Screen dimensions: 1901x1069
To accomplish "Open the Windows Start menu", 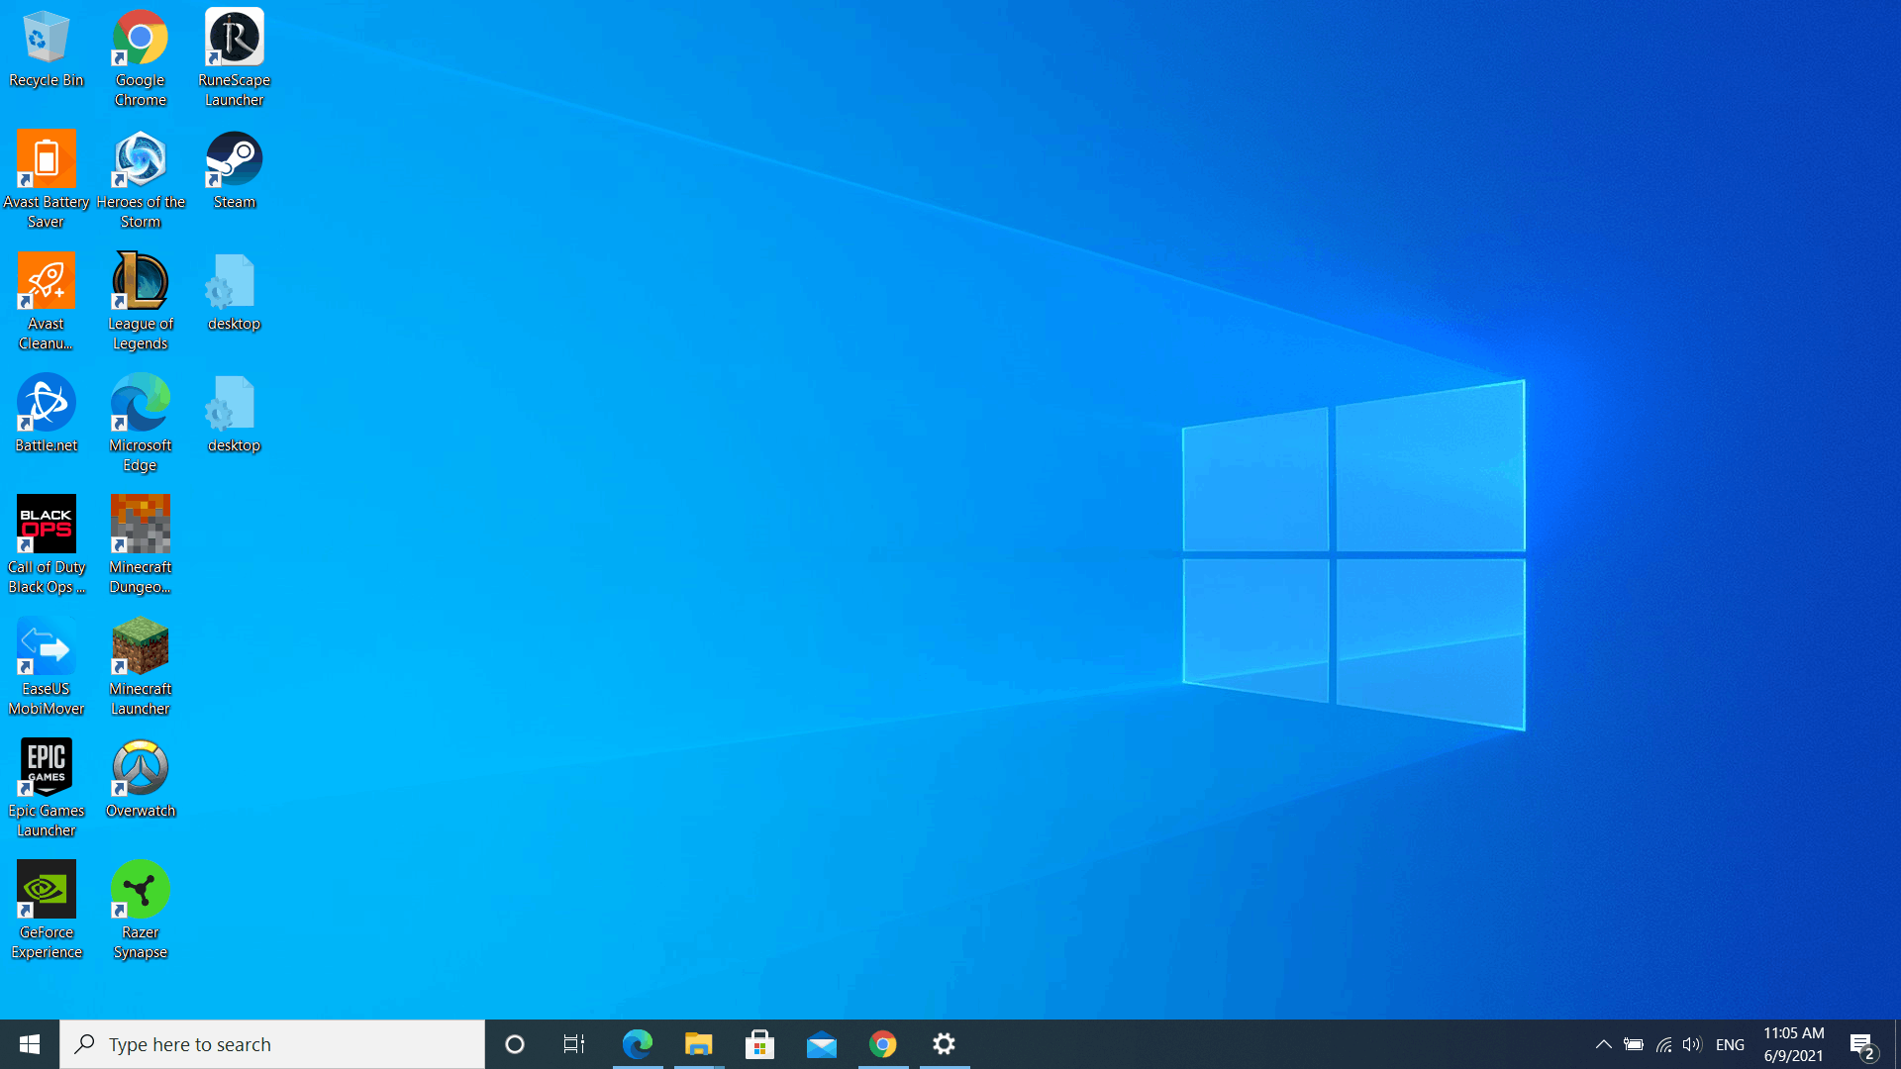I will pyautogui.click(x=30, y=1044).
